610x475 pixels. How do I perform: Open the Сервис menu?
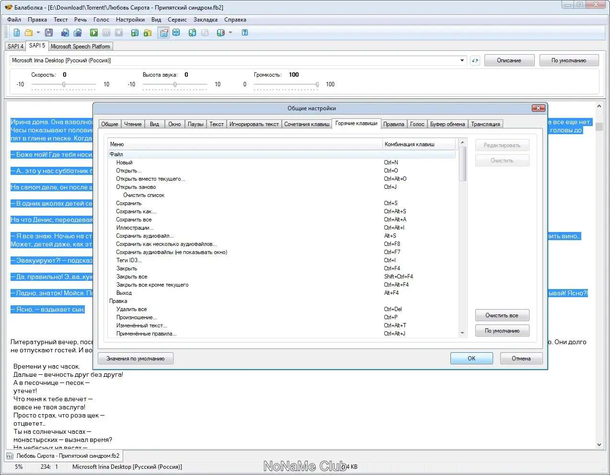[177, 20]
